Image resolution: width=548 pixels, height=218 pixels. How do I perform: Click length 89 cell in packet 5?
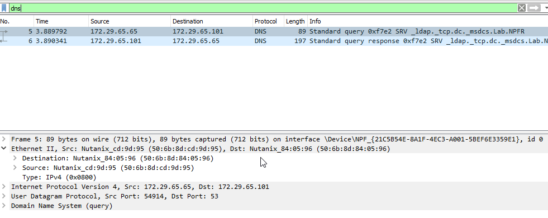pyautogui.click(x=302, y=31)
